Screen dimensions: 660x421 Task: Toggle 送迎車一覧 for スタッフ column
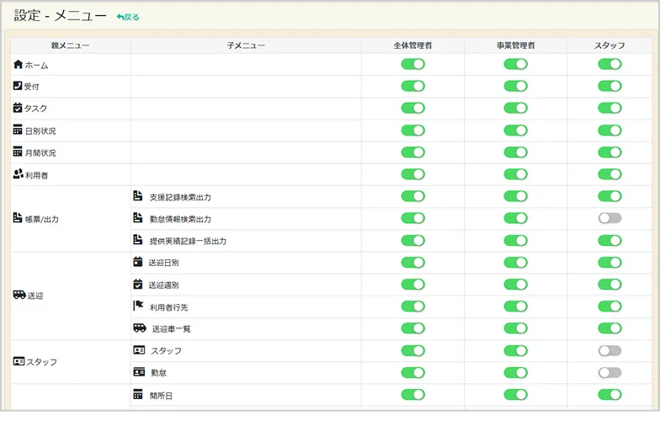pos(609,328)
